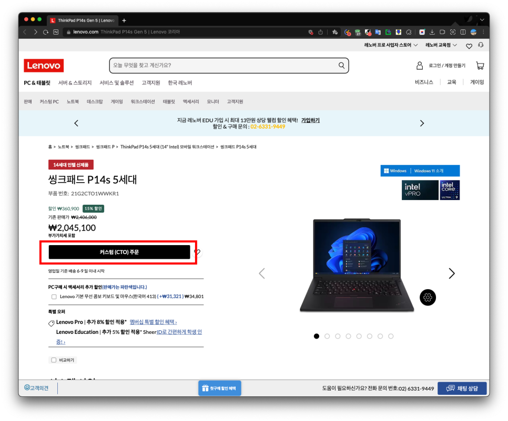Click 씽크패드 P breadcrumb link

(x=105, y=147)
